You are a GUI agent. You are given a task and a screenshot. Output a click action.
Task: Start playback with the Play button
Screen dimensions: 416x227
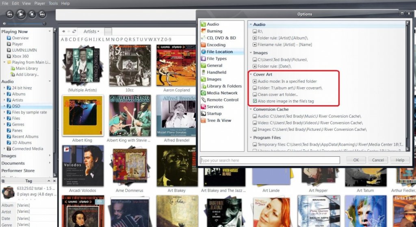point(21,14)
